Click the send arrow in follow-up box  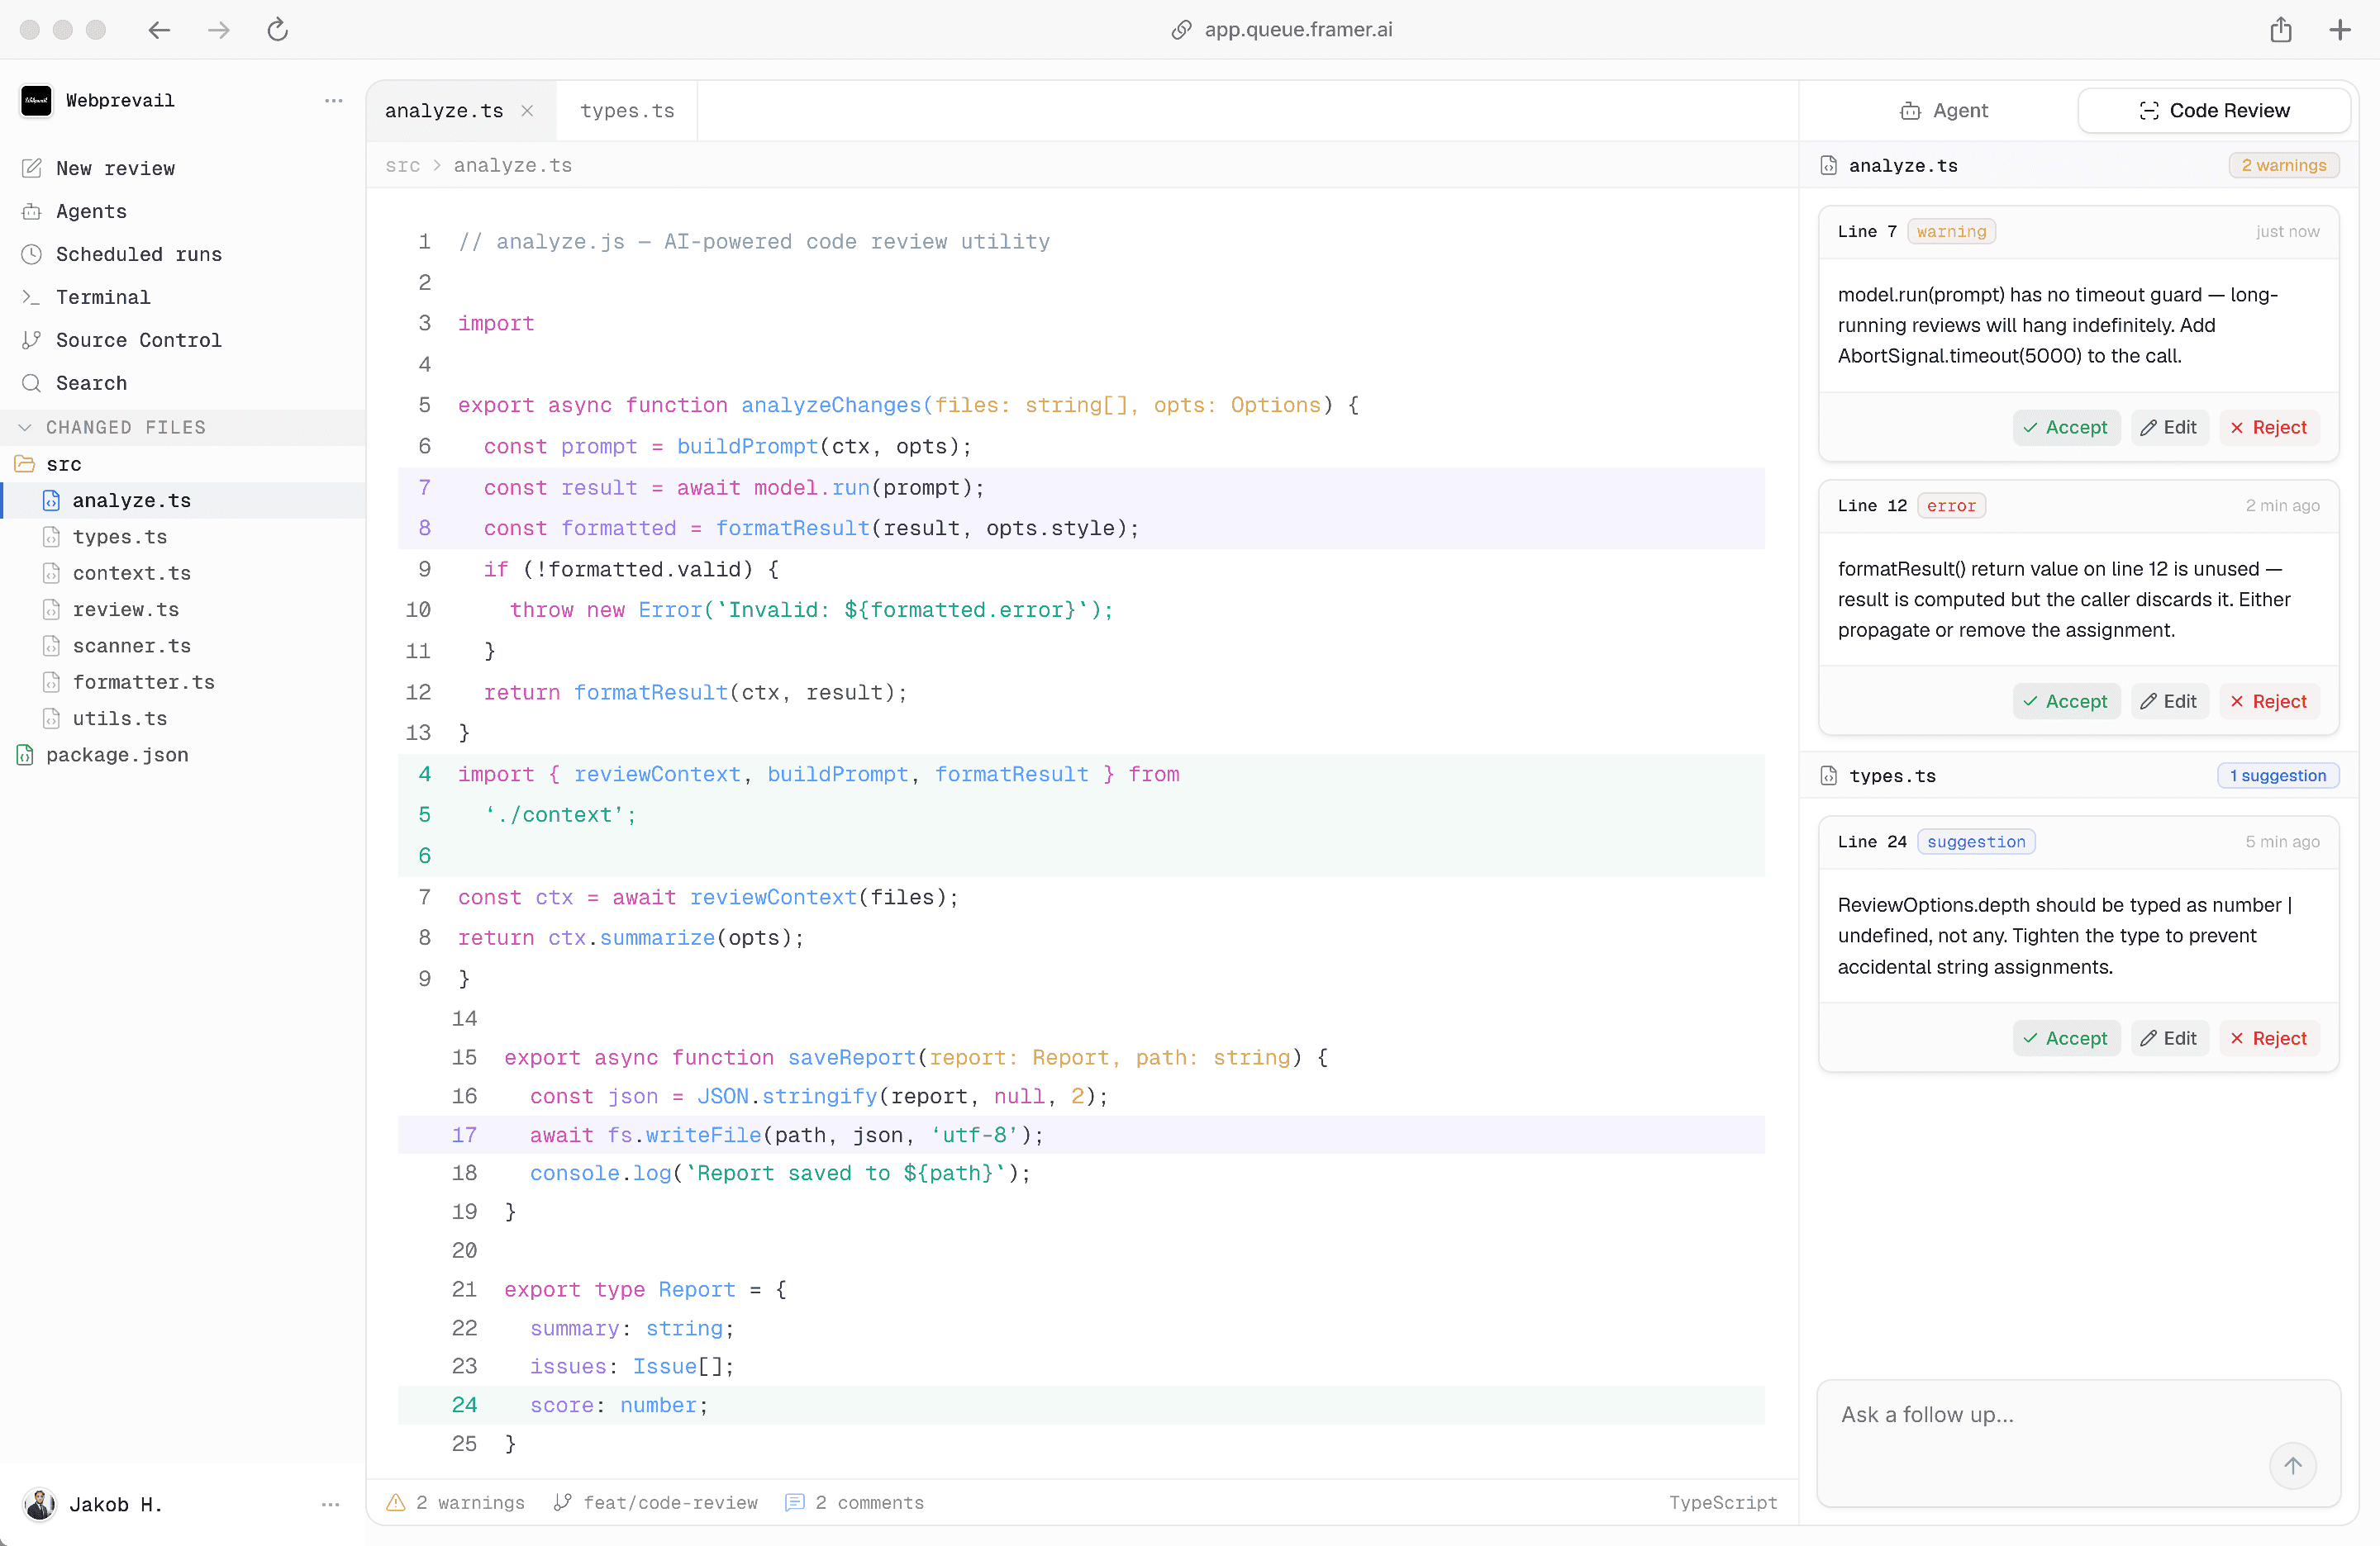coord(2292,1465)
